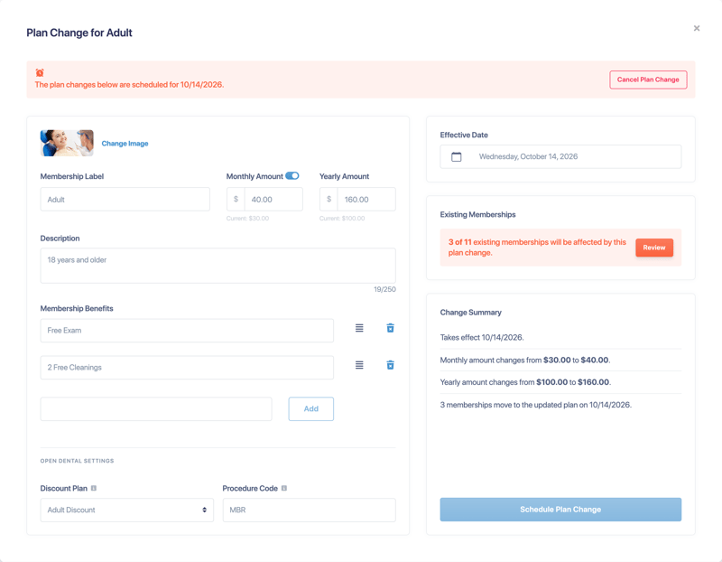Click reorder handle for Free Exam
The height and width of the screenshot is (562, 722).
click(359, 328)
